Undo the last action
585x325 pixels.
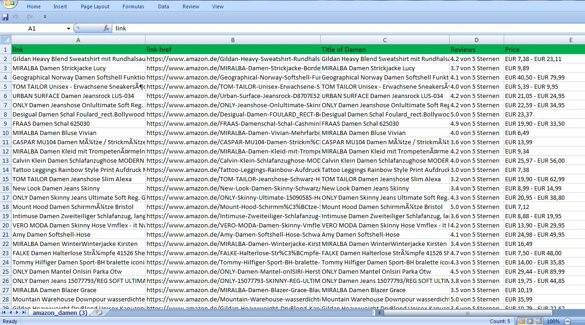pos(15,17)
